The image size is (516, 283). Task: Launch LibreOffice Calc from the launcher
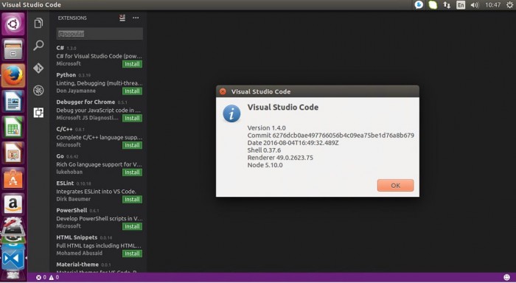13,127
